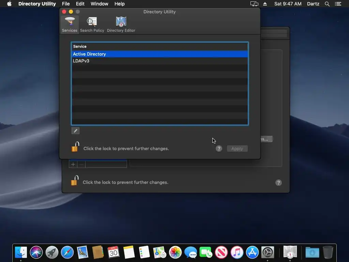Click the Dartz user menu

coord(313,4)
